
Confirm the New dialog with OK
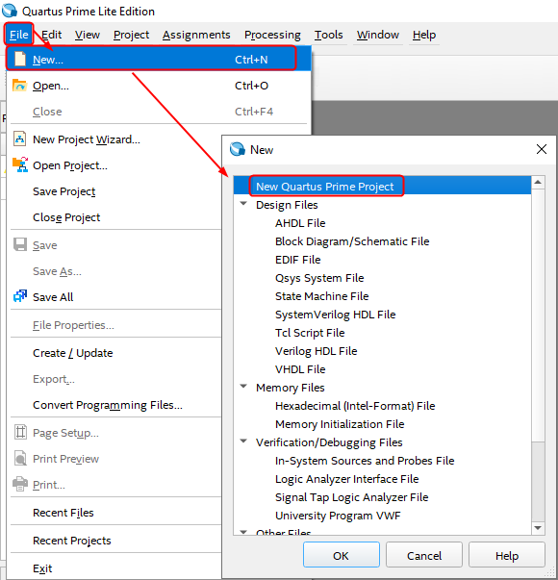pos(342,555)
